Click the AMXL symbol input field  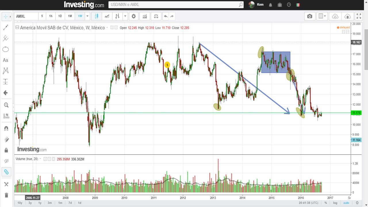coord(26,16)
